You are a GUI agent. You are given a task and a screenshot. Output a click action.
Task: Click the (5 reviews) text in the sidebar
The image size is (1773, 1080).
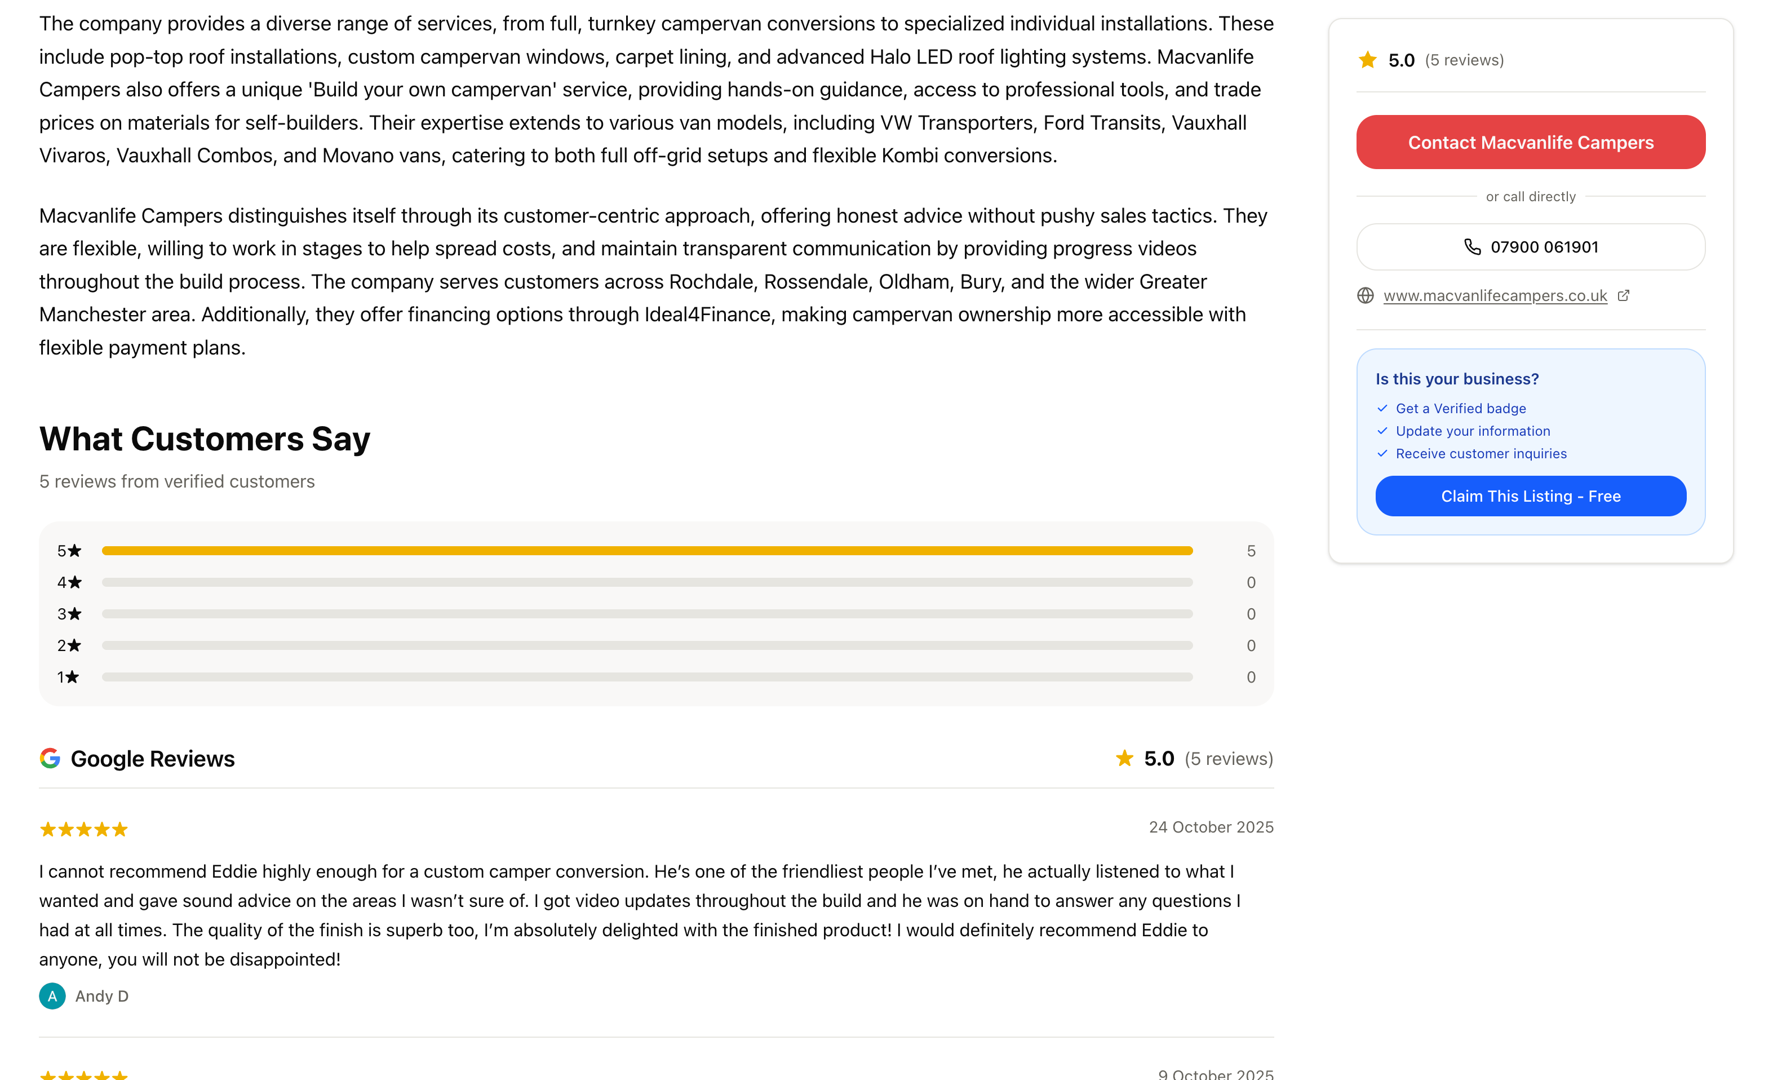pyautogui.click(x=1464, y=60)
